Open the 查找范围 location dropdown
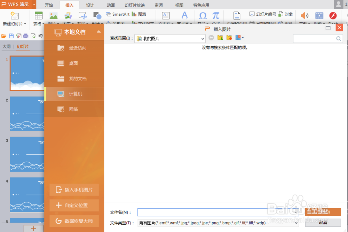The width and height of the screenshot is (348, 232). pos(203,39)
